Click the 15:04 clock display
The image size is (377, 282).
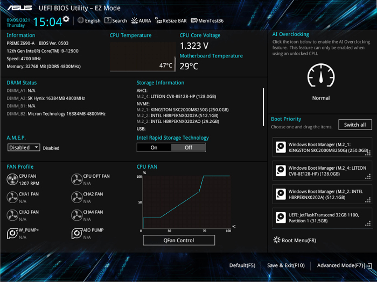pyautogui.click(x=47, y=22)
